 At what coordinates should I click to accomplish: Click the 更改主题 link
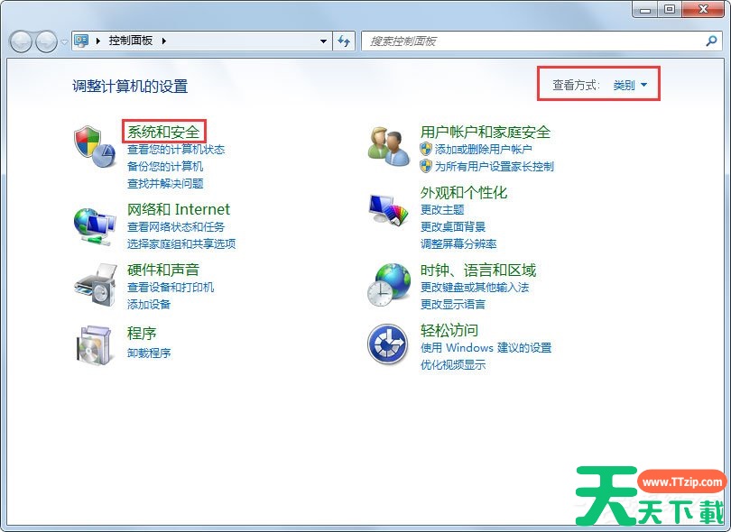pyautogui.click(x=442, y=209)
